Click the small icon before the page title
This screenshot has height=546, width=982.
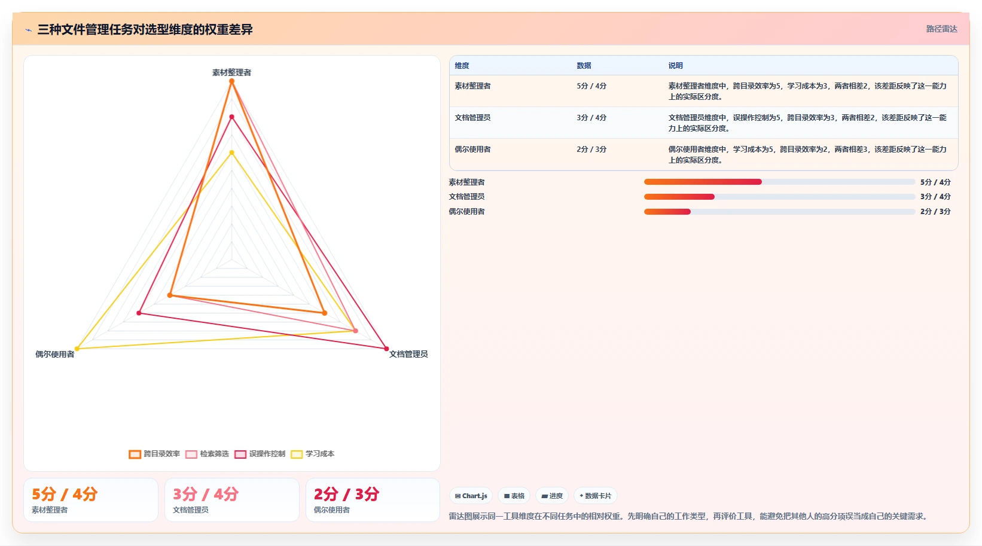point(28,30)
